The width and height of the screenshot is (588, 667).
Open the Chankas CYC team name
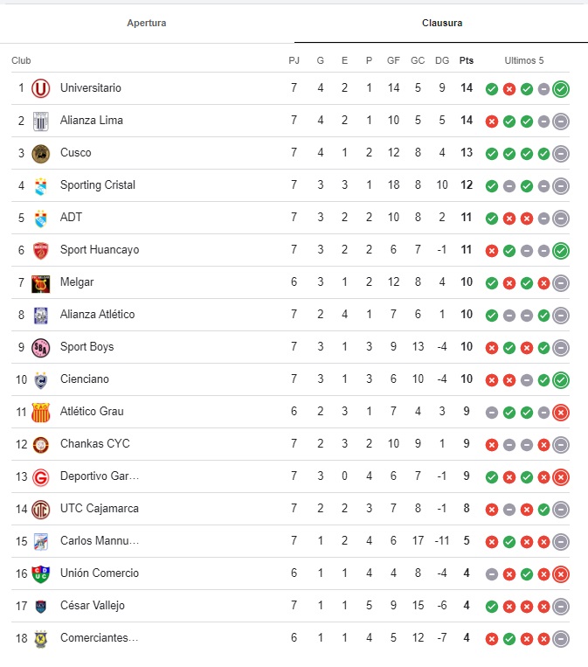pos(94,444)
